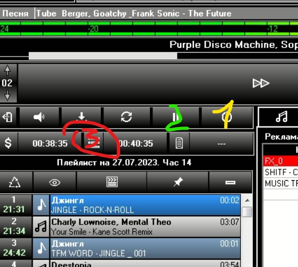Screen dimensions: 298x267
Task: Click the pause button marked 2
Action: (x=176, y=117)
